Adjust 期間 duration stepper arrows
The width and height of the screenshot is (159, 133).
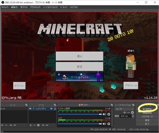coord(133,116)
